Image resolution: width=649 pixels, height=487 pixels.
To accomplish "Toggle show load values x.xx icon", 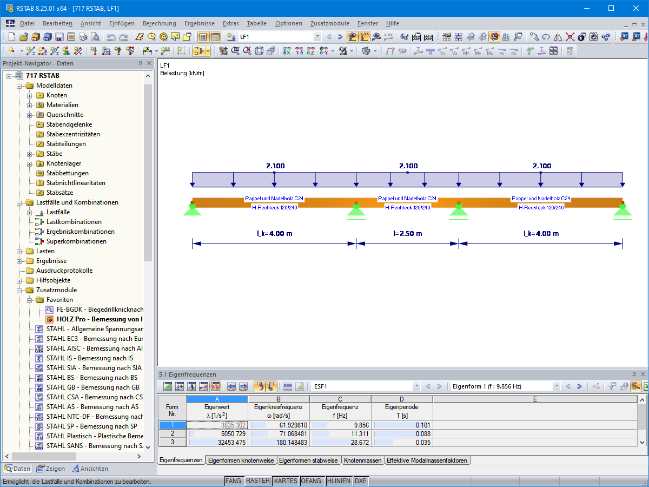I will pyautogui.click(x=365, y=37).
